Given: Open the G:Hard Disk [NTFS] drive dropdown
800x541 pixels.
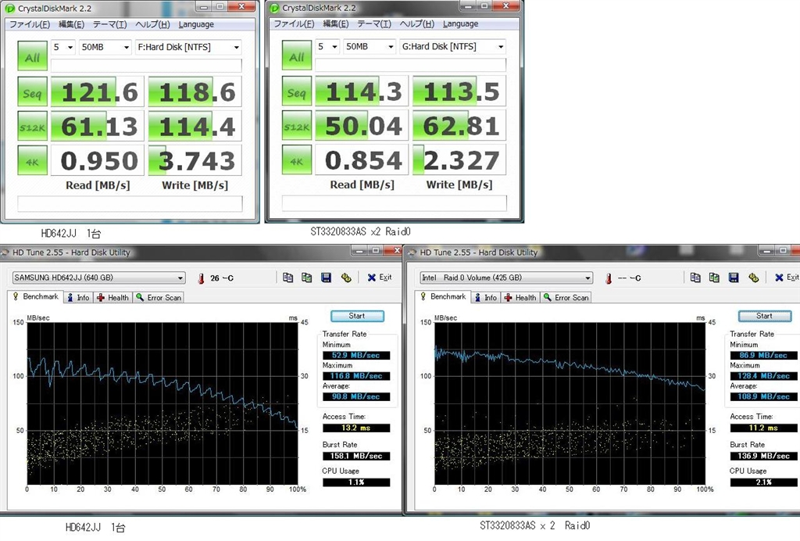Looking at the screenshot, I should click(452, 46).
